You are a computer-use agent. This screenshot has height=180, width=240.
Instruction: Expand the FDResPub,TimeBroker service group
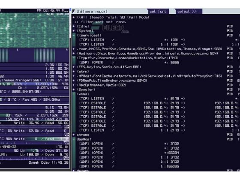(x=74, y=81)
